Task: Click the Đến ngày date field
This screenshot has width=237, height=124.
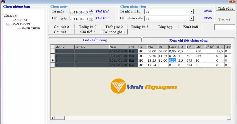Action: coord(79,18)
